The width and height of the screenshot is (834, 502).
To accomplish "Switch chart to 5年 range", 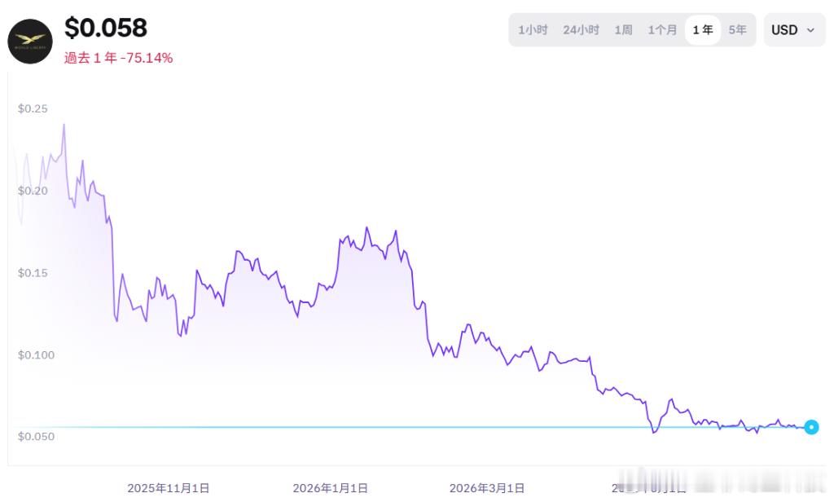I will tap(737, 30).
